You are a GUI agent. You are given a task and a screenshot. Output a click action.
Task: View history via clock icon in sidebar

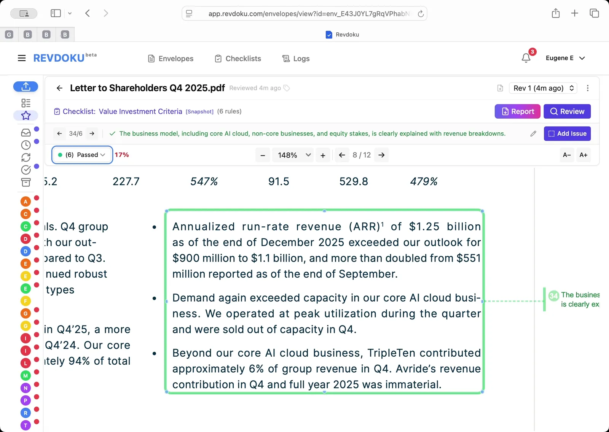(x=26, y=145)
